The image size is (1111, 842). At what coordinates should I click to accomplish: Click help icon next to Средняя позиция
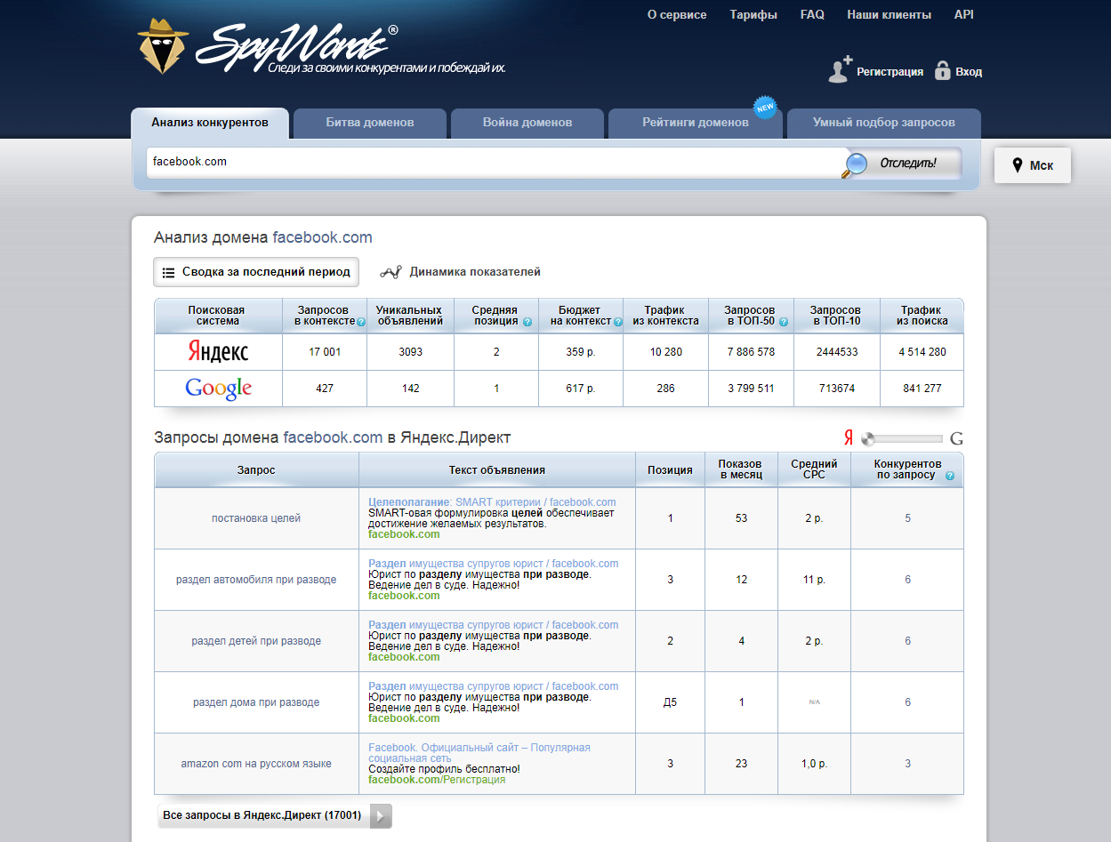527,322
